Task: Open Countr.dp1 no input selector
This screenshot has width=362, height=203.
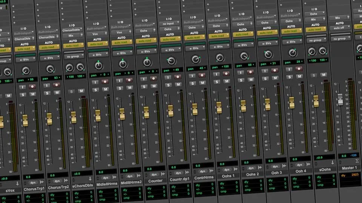Action: click(x=169, y=23)
